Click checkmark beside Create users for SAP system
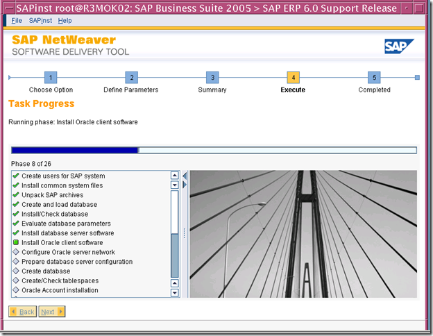This screenshot has height=336, width=433. pos(16,176)
